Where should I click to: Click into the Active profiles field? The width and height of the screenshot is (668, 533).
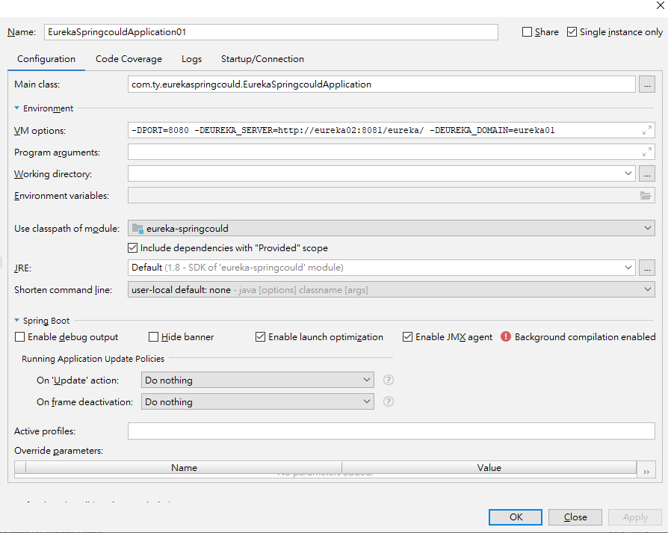tap(391, 431)
